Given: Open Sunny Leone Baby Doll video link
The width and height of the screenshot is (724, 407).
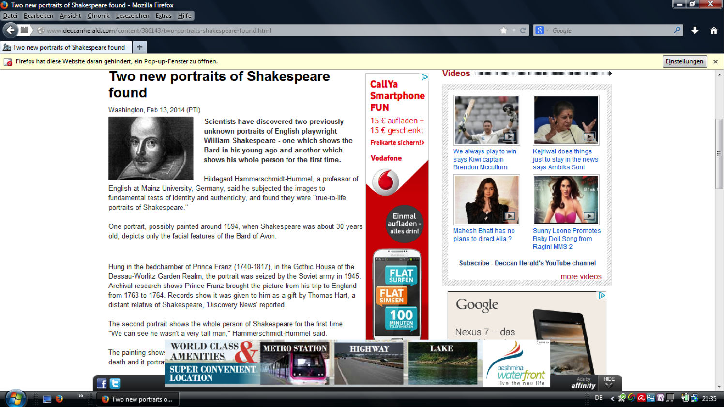Looking at the screenshot, I should pyautogui.click(x=567, y=239).
